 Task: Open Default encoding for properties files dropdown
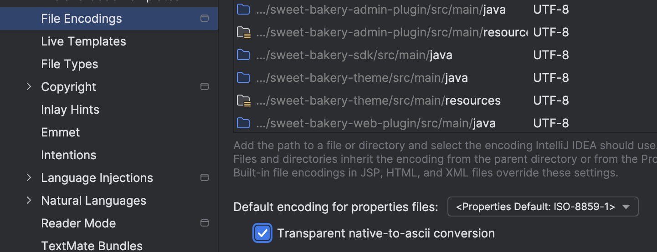pos(543,207)
